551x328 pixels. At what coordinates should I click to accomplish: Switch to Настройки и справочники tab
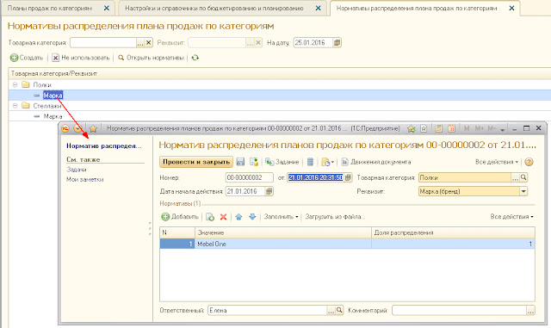pyautogui.click(x=214, y=8)
